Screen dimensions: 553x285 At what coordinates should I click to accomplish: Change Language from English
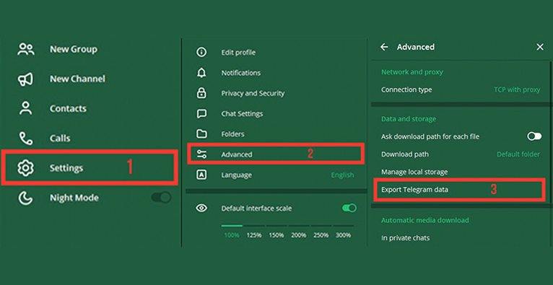(x=342, y=175)
